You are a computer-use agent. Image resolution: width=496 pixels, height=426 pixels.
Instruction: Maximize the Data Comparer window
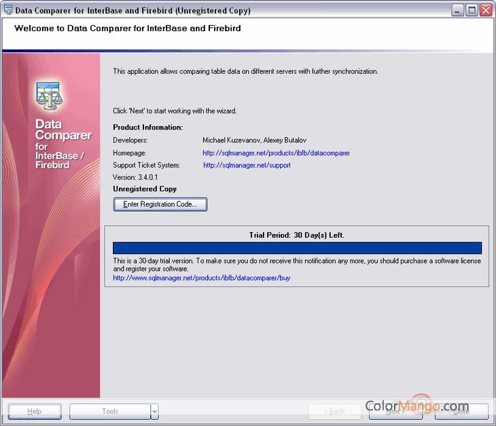pos(472,10)
